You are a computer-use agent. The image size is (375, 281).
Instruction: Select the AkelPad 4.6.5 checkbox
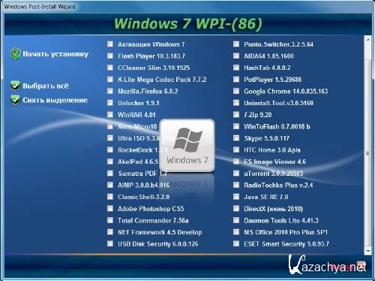pos(110,162)
